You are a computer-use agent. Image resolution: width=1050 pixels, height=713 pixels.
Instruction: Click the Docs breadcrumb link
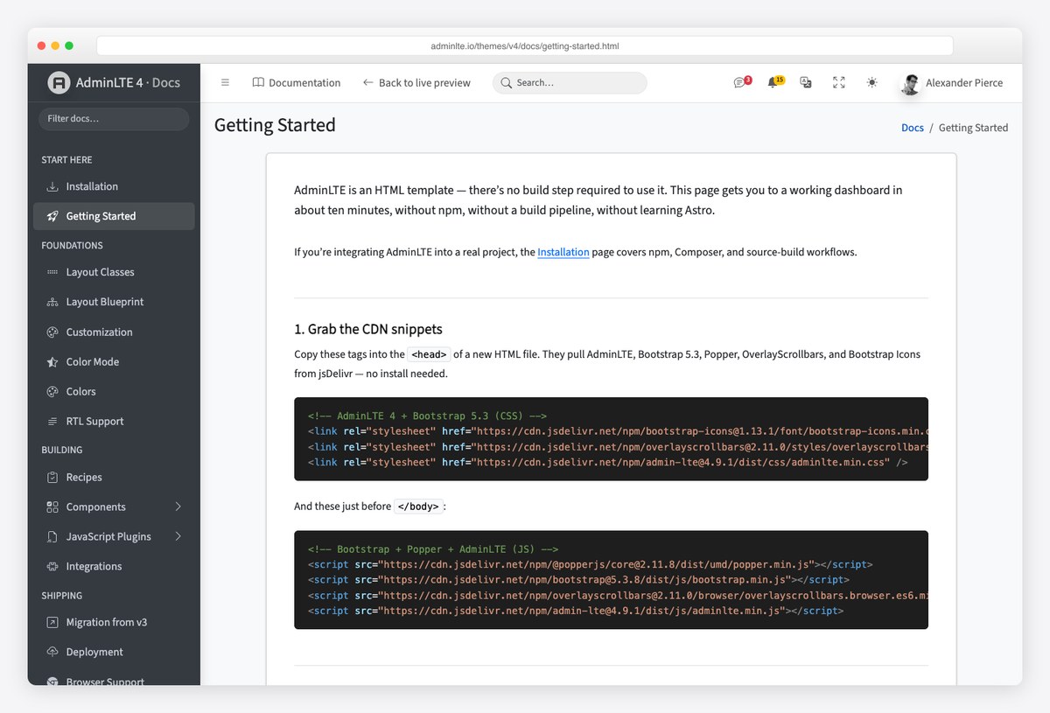(x=913, y=128)
